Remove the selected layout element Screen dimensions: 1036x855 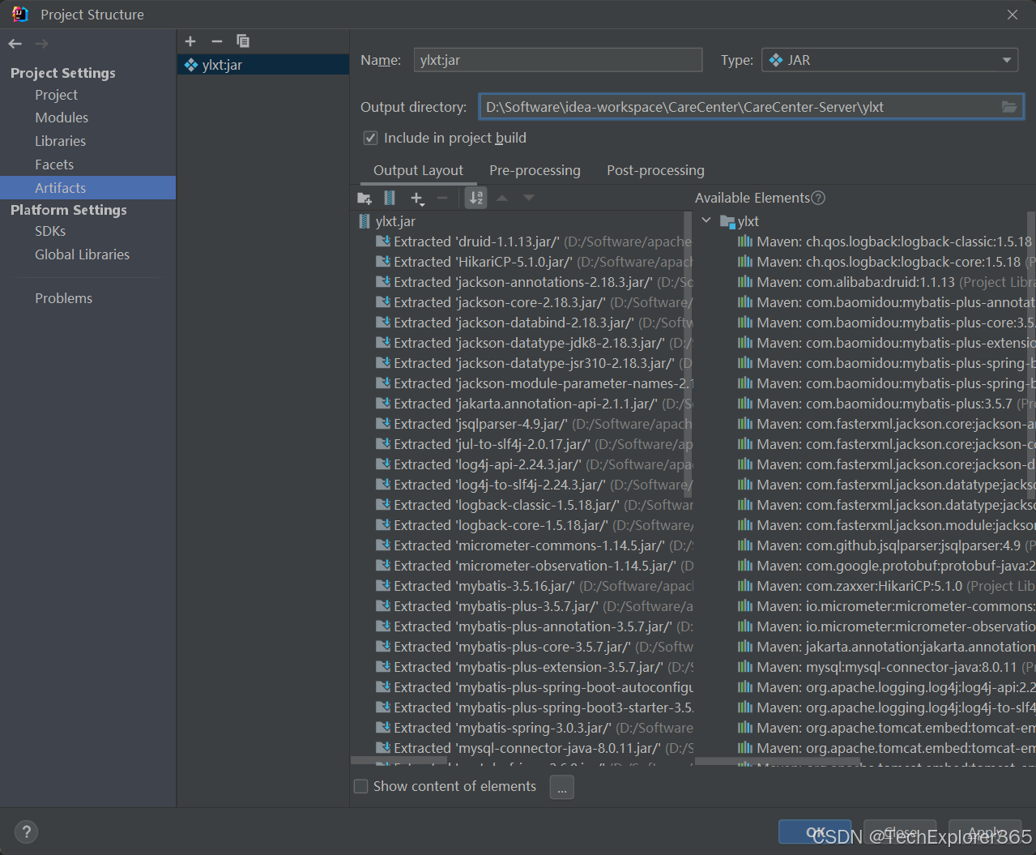click(x=442, y=198)
